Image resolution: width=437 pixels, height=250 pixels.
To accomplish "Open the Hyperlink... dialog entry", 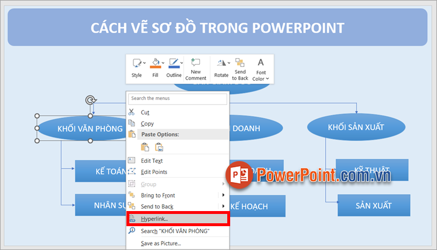I will click(x=178, y=219).
